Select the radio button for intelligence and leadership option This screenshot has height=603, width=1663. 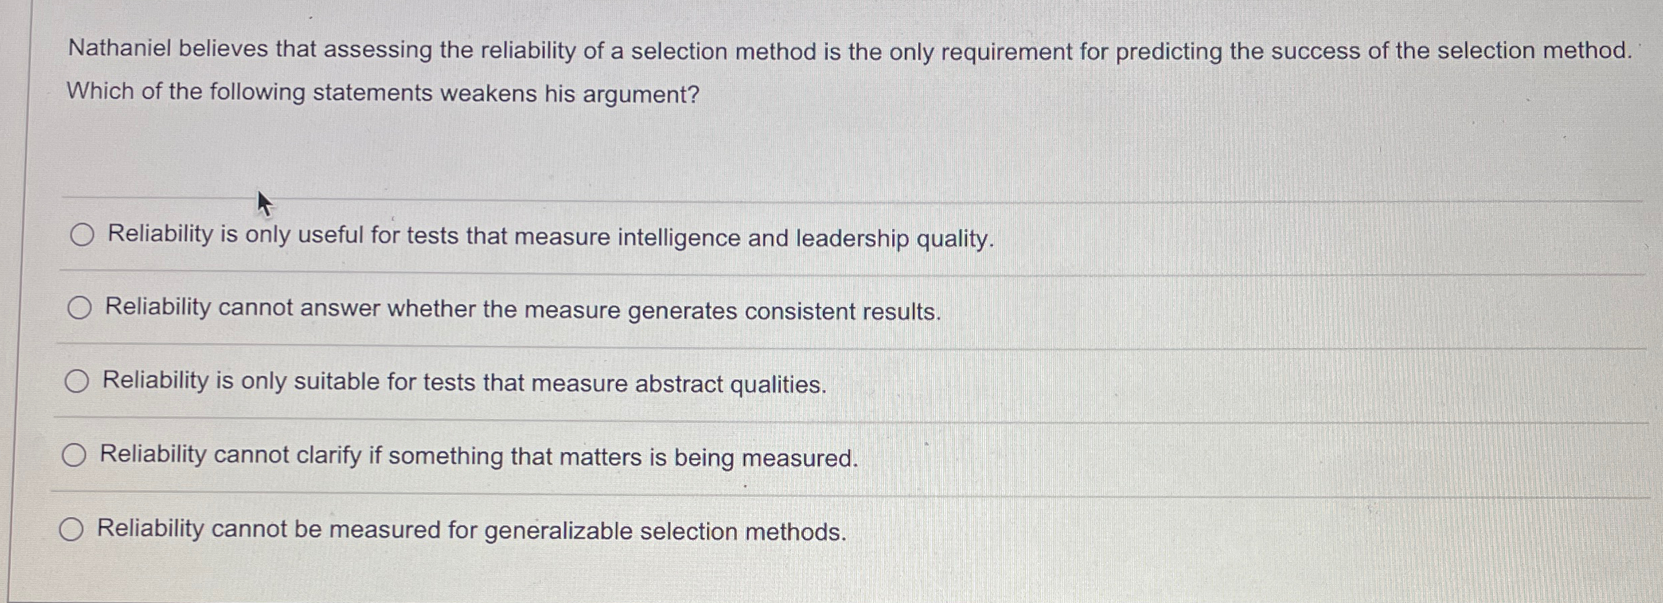82,235
